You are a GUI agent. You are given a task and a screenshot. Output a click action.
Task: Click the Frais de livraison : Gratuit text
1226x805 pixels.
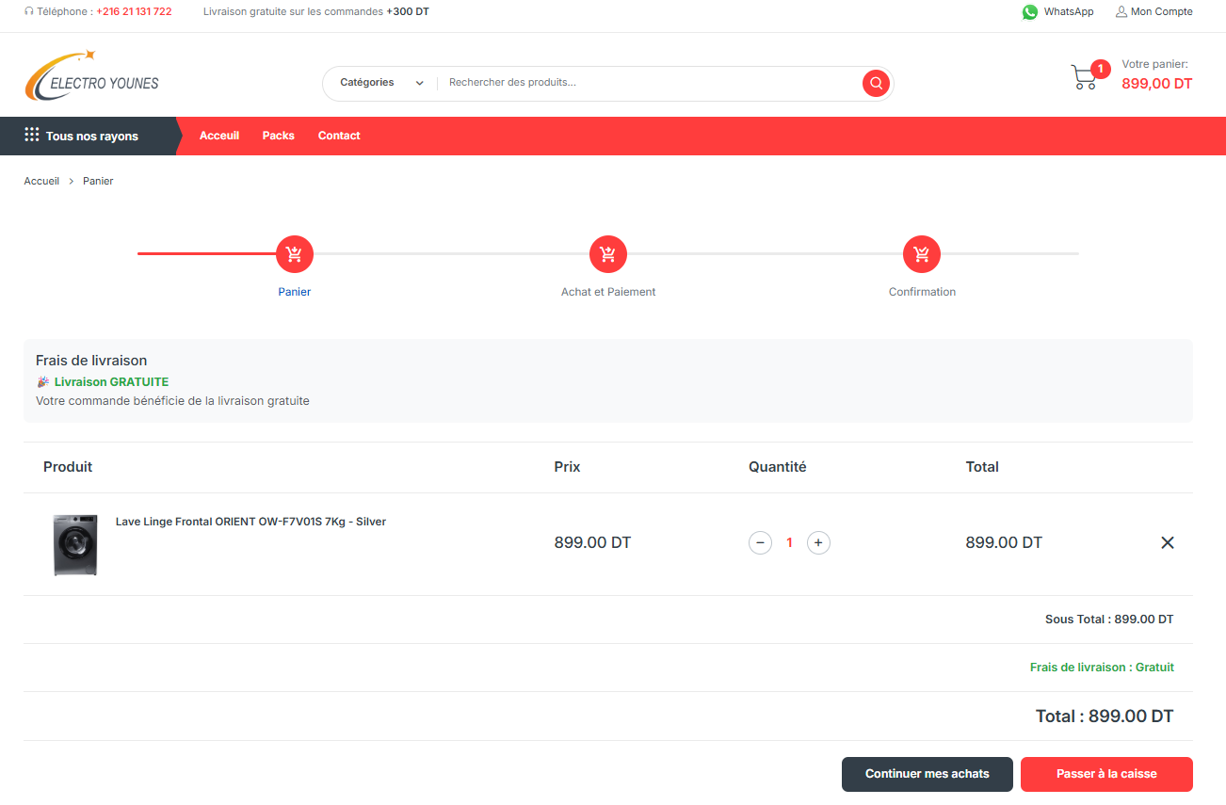click(1102, 668)
